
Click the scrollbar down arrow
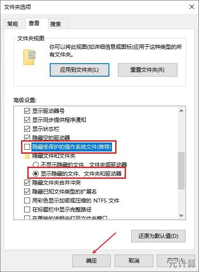(182, 216)
